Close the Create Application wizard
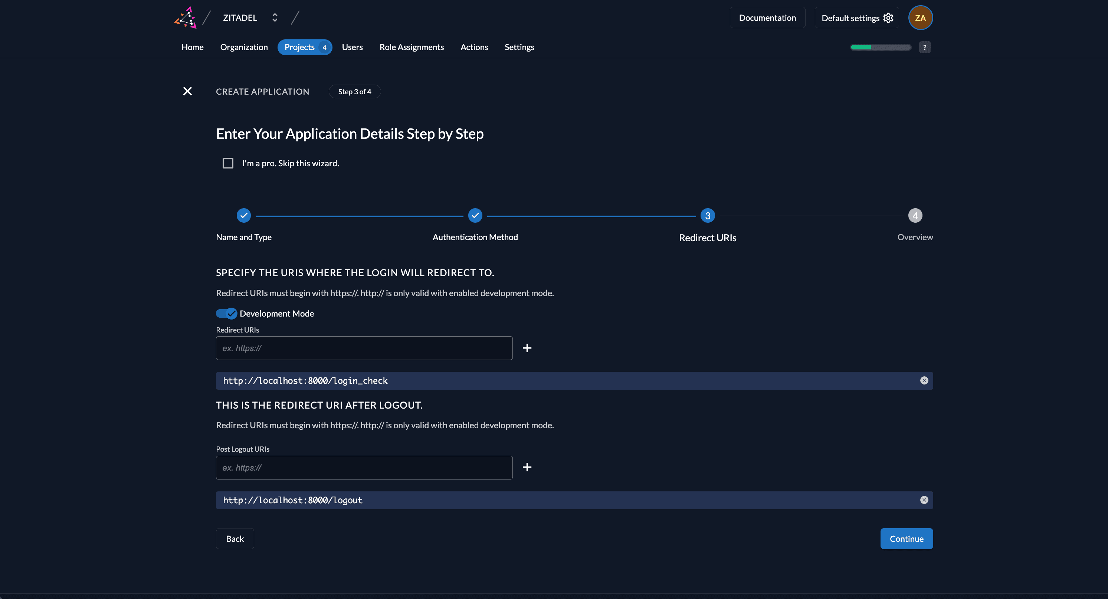Screen dimensions: 1108x599 pyautogui.click(x=187, y=91)
